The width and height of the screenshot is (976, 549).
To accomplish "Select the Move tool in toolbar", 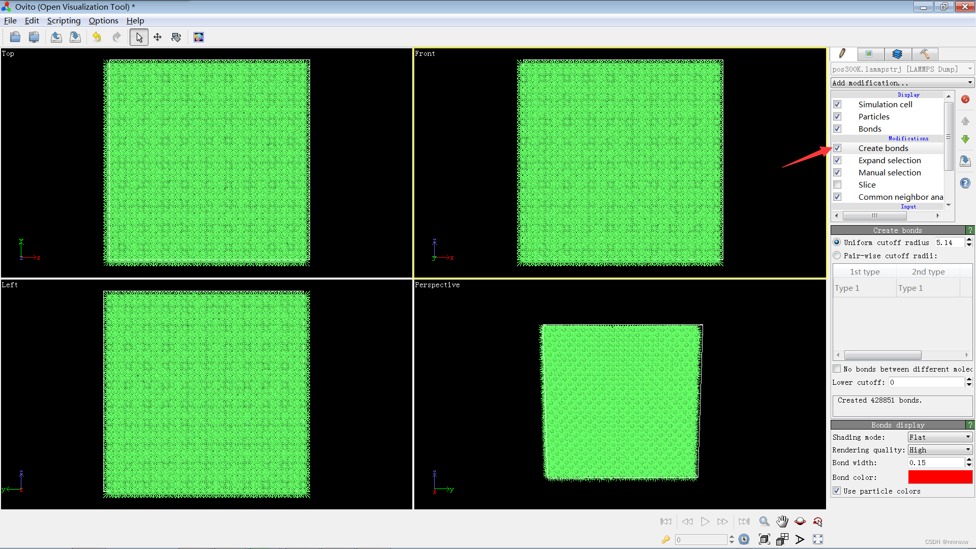I will point(158,37).
